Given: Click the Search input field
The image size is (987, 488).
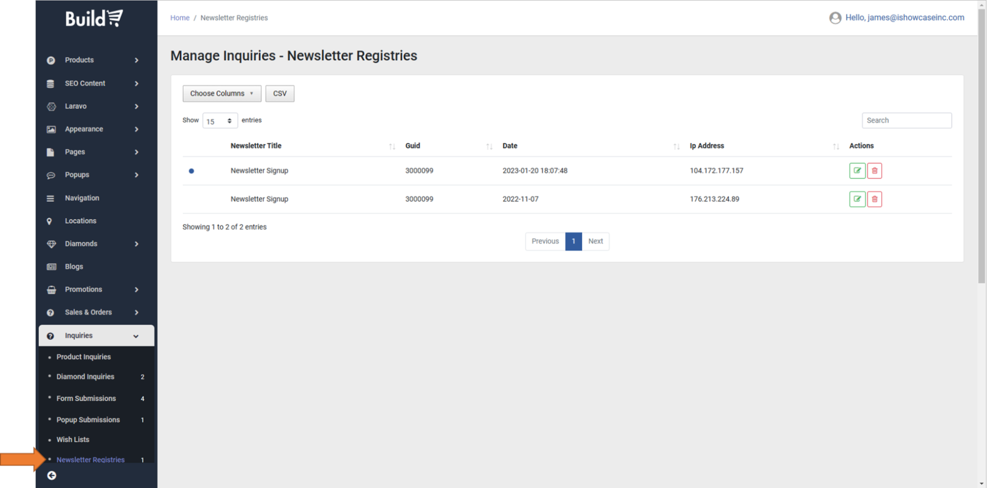Looking at the screenshot, I should tap(906, 121).
